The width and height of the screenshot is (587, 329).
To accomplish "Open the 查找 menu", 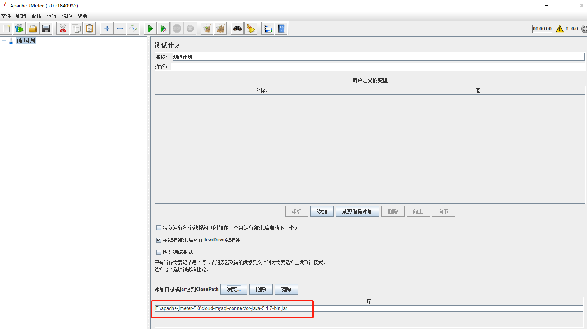I will (36, 16).
